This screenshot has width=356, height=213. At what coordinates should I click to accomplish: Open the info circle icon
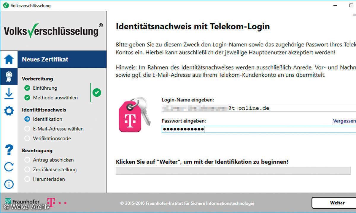(9, 184)
